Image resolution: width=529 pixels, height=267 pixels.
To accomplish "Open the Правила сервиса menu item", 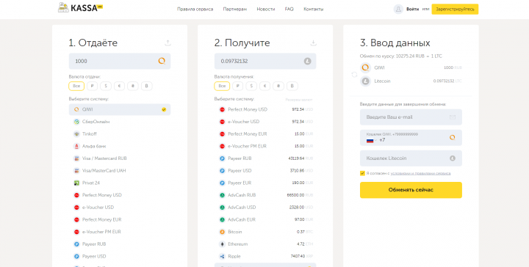I will click(x=195, y=9).
